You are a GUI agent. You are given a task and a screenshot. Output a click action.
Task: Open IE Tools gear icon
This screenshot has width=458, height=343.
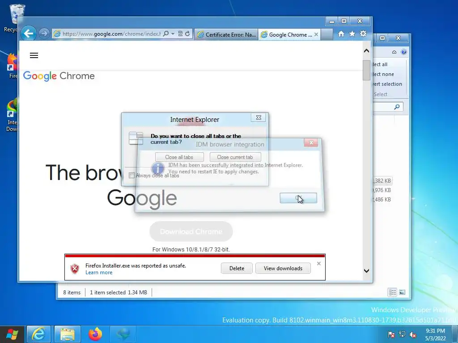[363, 34]
